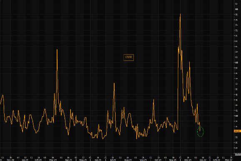Click the 80 price axis label
241x161 pixels.
(x=236, y=9)
